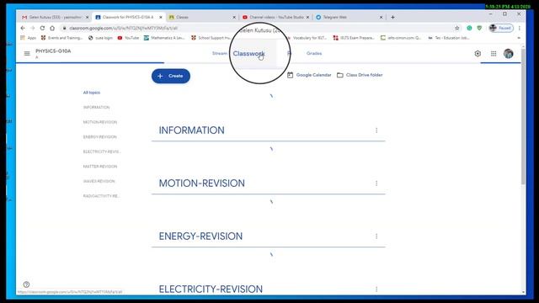Viewport: 539px width, 303px height.
Task: Open the ENERGY-REVISION topic heading
Action: pyautogui.click(x=200, y=236)
